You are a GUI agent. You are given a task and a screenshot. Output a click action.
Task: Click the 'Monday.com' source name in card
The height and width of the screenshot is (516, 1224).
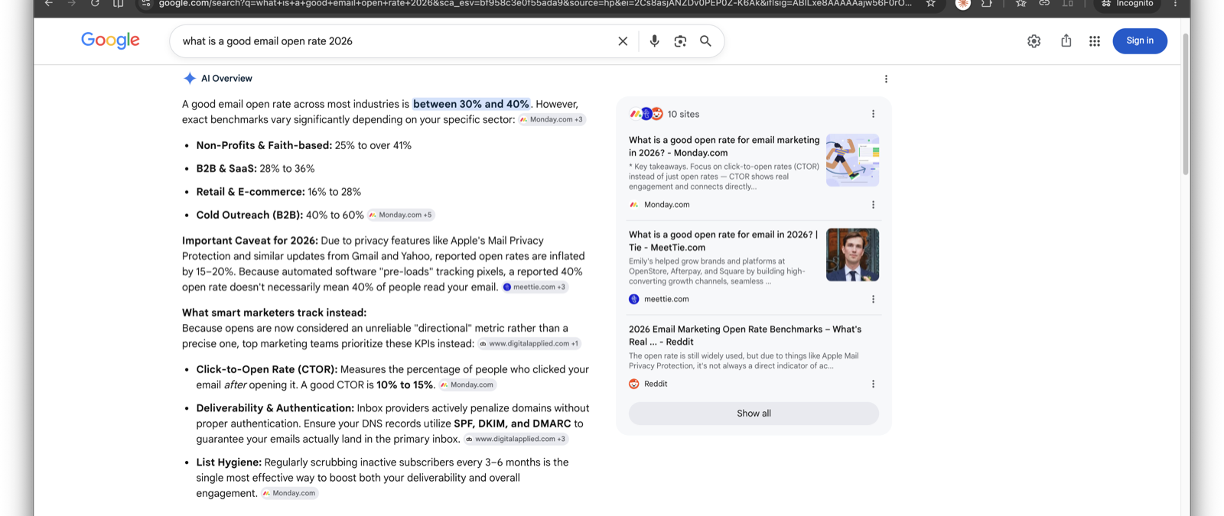coord(666,205)
